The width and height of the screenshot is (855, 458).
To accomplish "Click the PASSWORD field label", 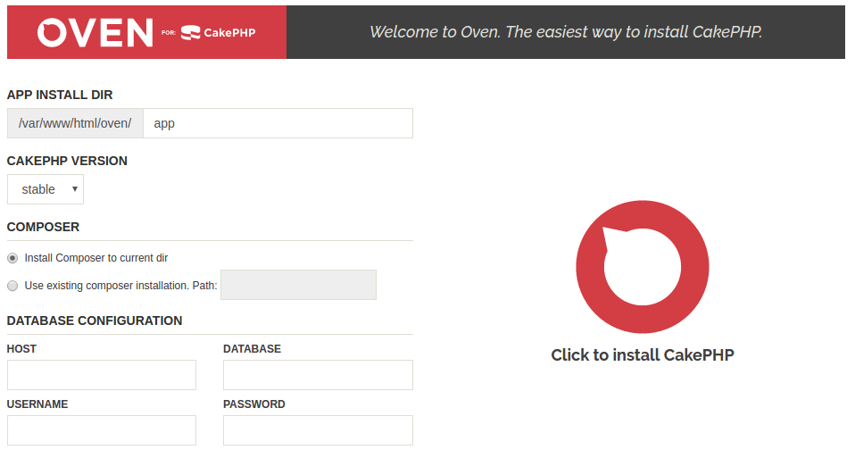I will [x=254, y=404].
